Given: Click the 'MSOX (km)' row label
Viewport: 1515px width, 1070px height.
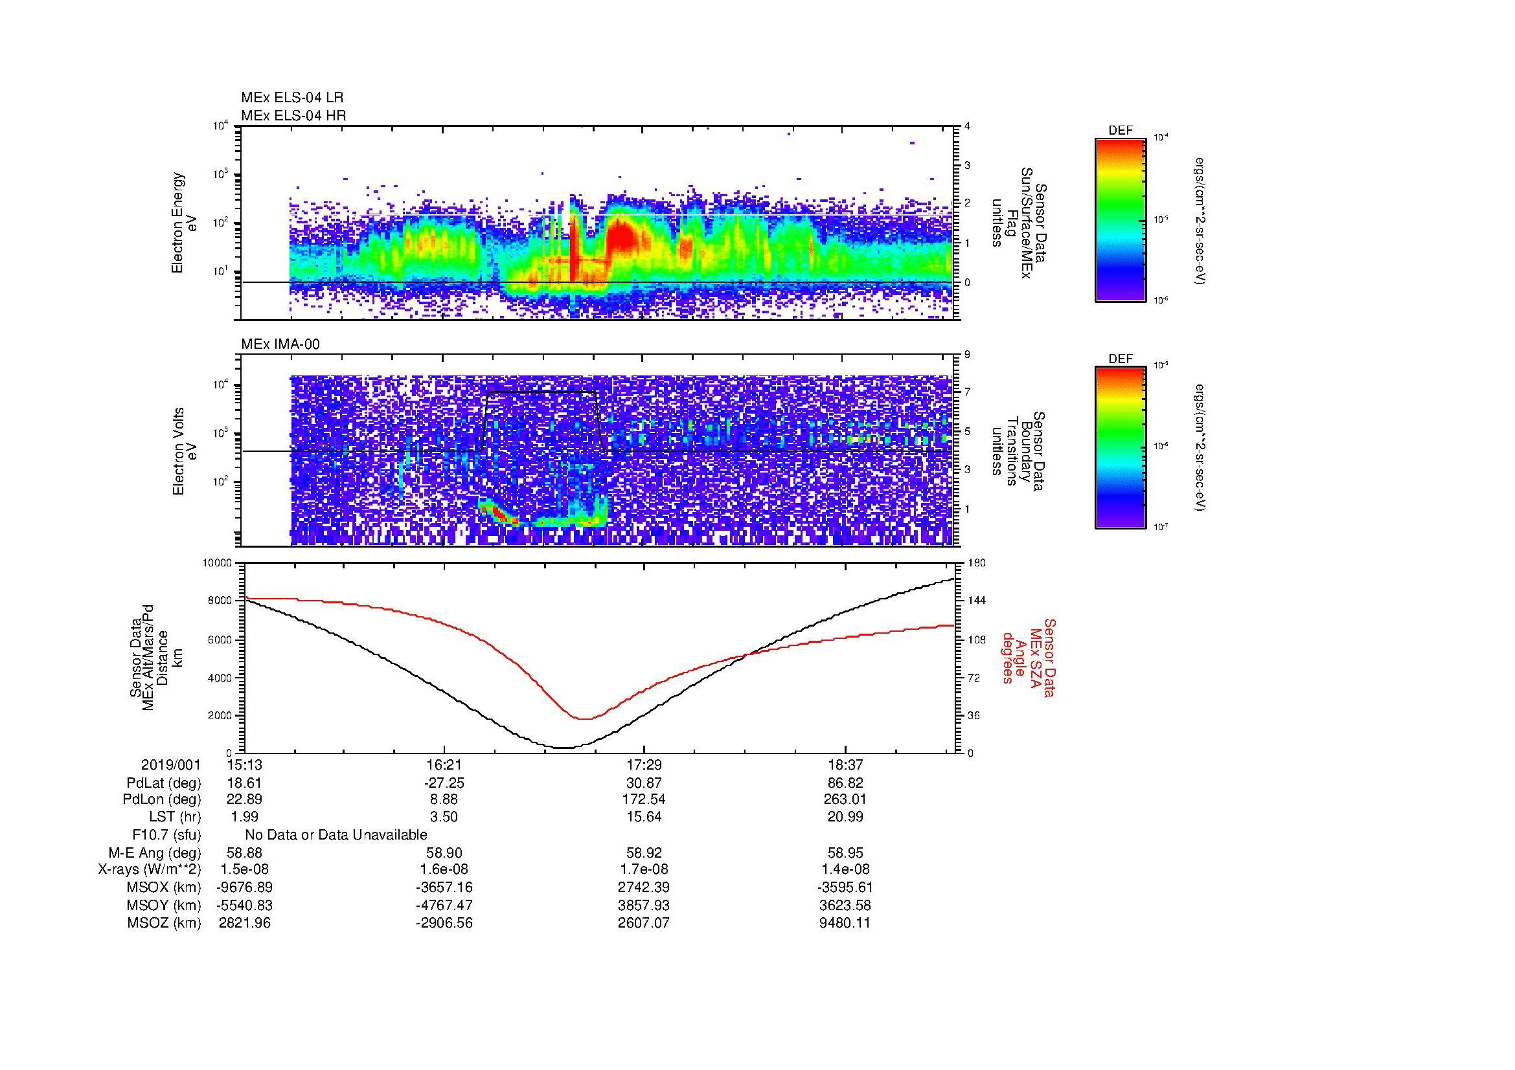Looking at the screenshot, I should click(164, 887).
